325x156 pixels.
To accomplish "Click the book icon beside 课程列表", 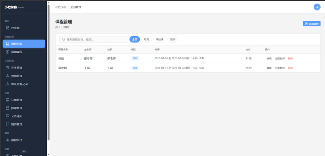I will coord(7,44).
